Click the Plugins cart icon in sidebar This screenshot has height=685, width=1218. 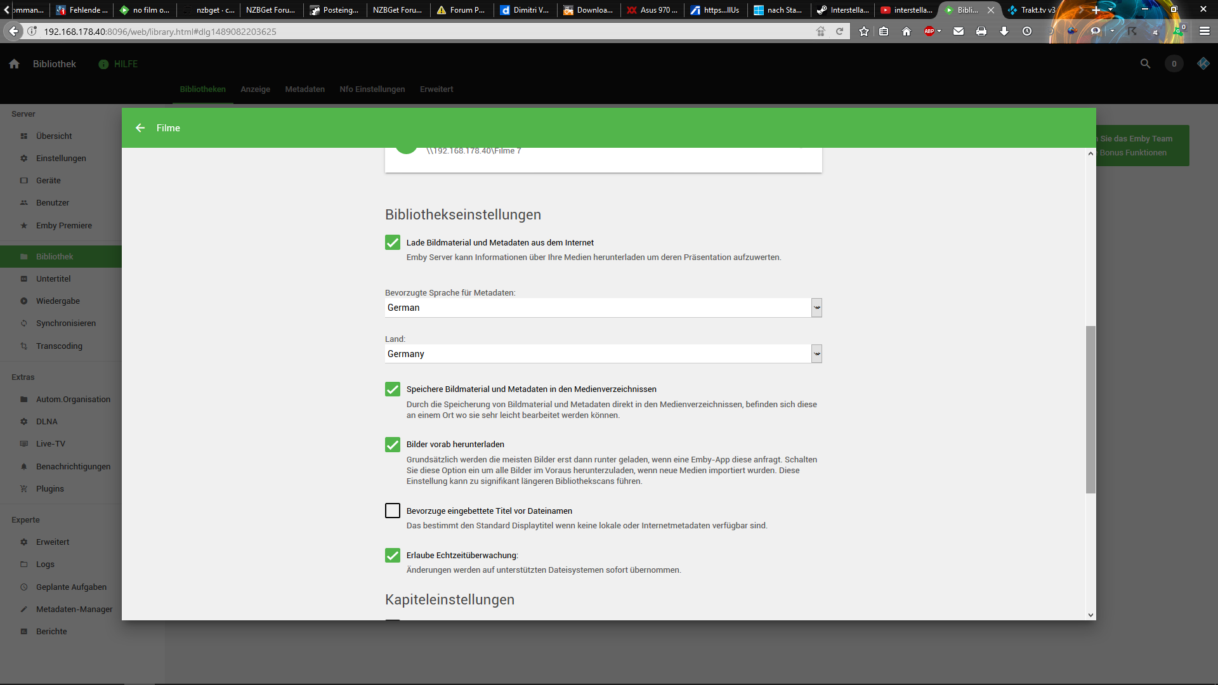point(24,489)
